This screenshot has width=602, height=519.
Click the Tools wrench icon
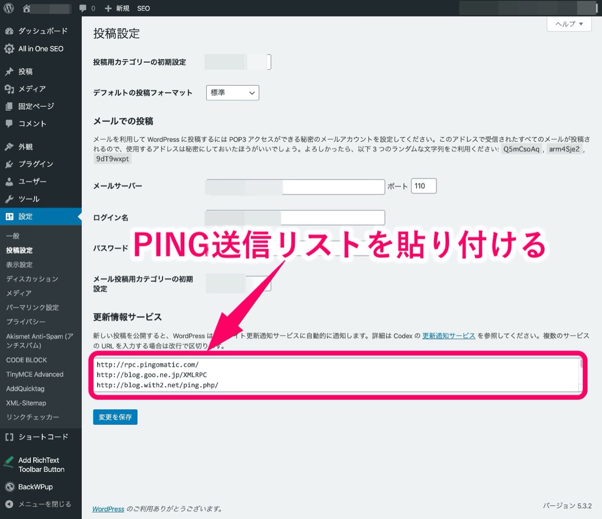coord(9,199)
